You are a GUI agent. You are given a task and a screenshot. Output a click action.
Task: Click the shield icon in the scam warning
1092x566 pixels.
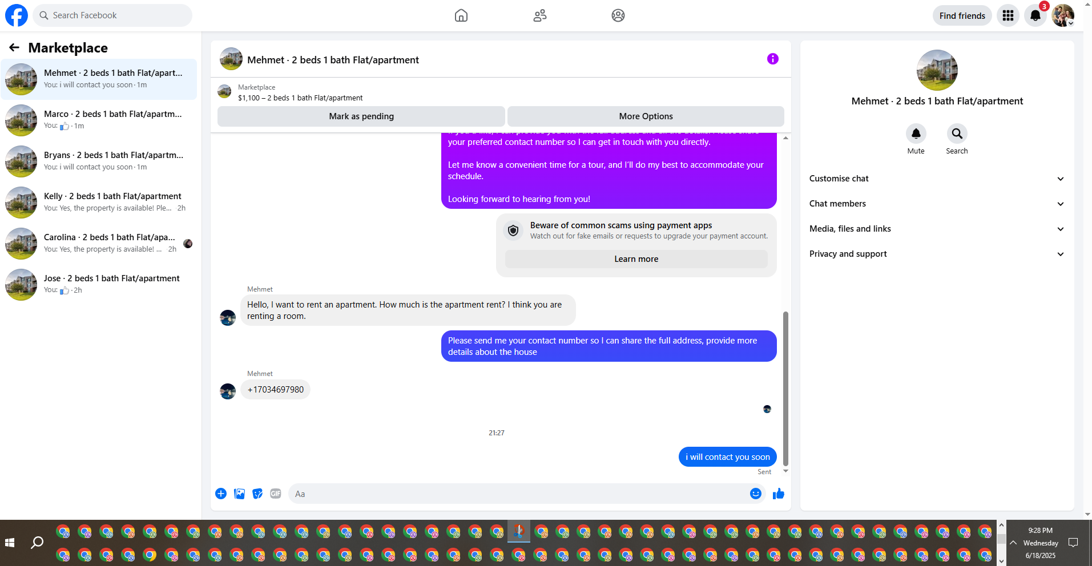click(x=513, y=231)
